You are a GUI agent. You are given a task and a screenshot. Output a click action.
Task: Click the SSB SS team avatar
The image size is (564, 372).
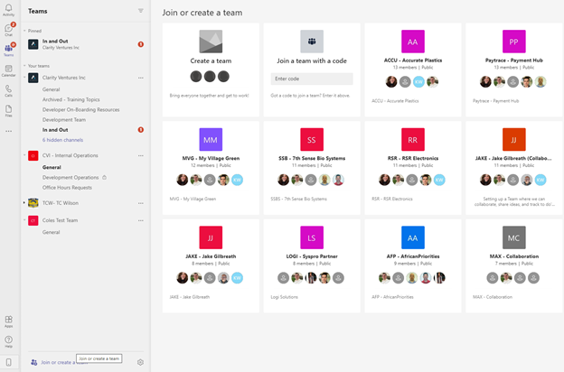[312, 139]
